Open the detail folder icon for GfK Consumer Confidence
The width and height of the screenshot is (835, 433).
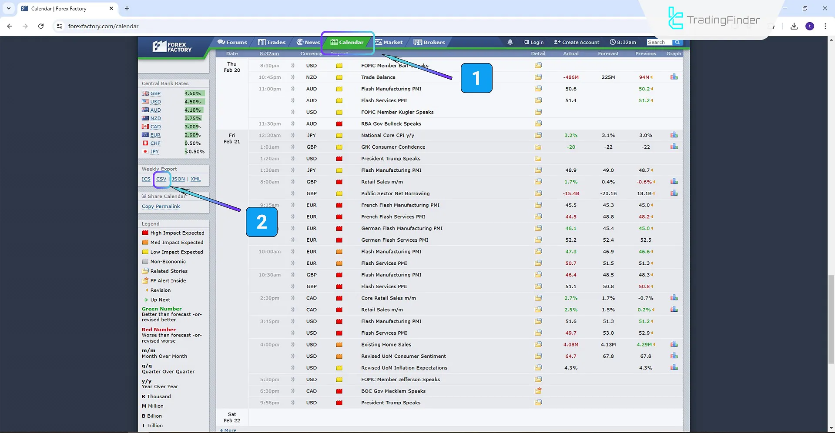[x=538, y=147]
